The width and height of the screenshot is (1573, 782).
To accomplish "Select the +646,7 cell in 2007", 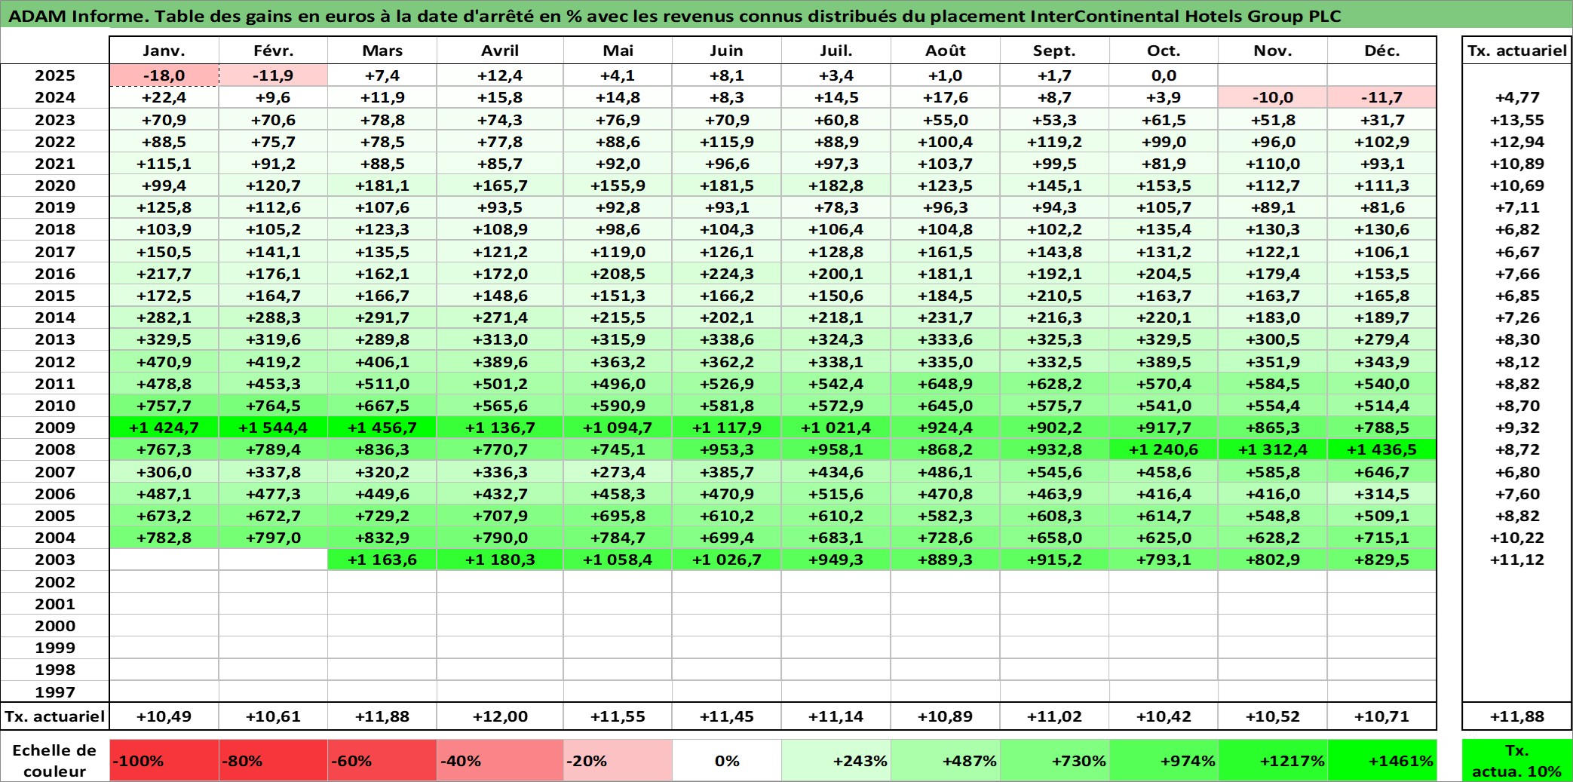I will point(1381,472).
